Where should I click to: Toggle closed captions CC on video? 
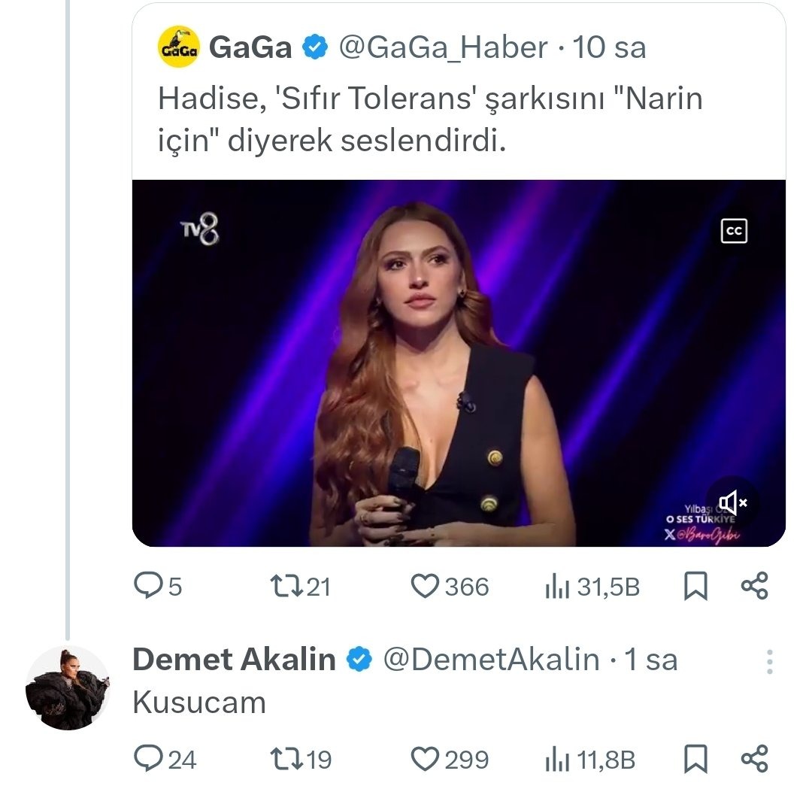[733, 232]
